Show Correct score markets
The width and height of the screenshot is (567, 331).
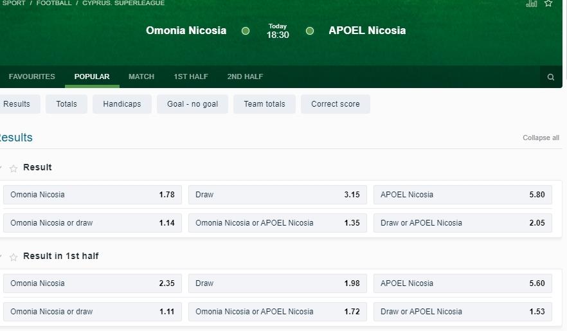pos(336,104)
